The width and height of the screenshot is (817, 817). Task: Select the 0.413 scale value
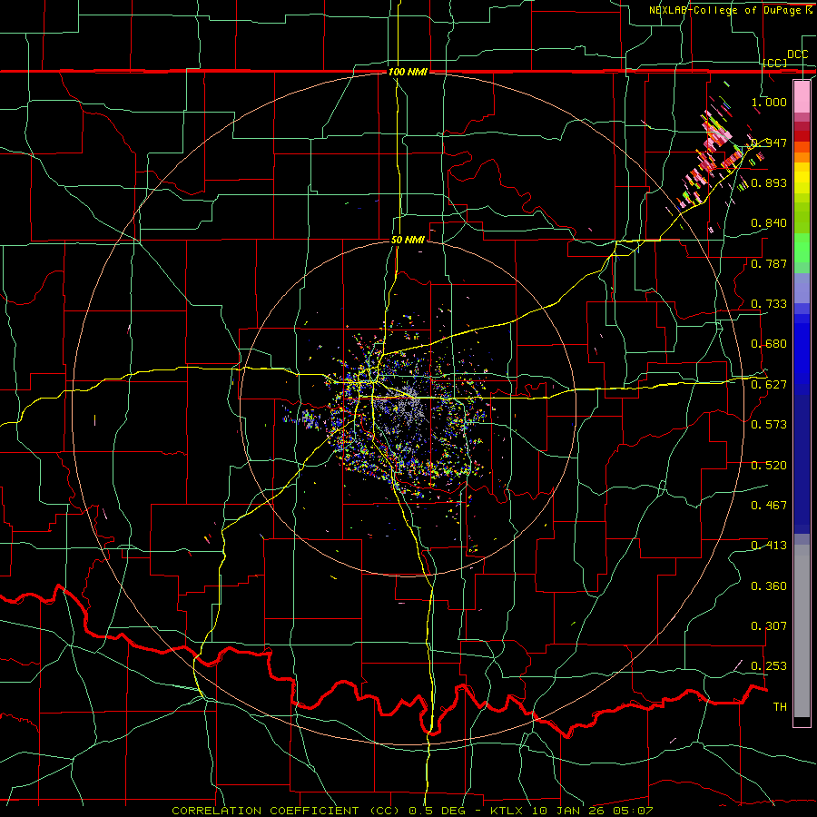click(x=769, y=546)
